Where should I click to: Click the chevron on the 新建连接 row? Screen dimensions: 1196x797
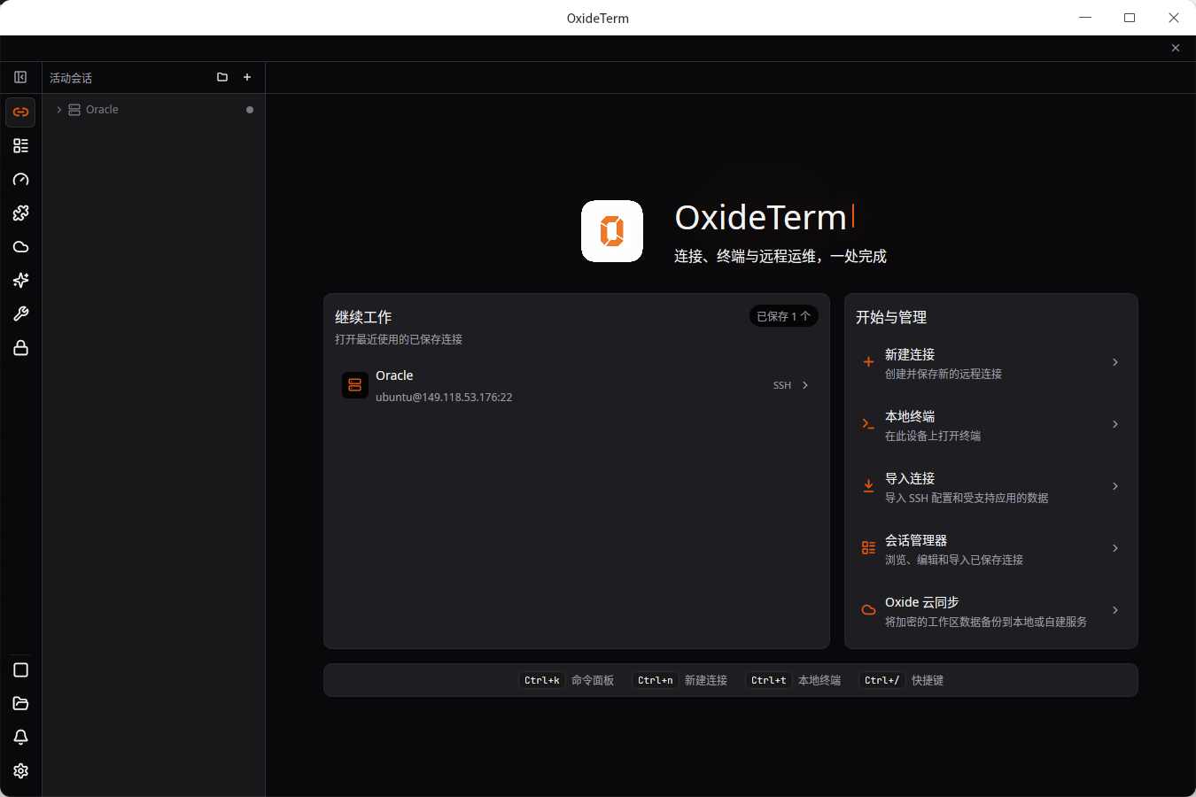(x=1115, y=362)
